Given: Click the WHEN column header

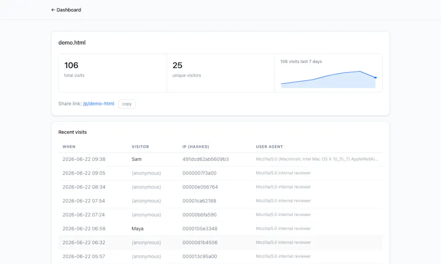Looking at the screenshot, I should coord(69,147).
